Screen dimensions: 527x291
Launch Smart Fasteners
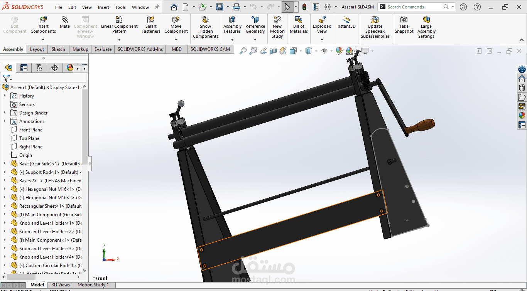pos(151,25)
